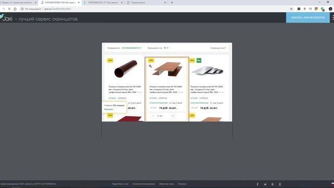Select the active Joxi tab with the loading spinner

(x=61, y=3)
